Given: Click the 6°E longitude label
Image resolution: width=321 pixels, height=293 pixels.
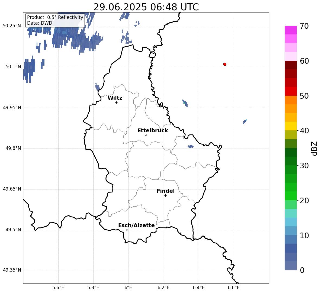Looking at the screenshot, I should 128,288.
